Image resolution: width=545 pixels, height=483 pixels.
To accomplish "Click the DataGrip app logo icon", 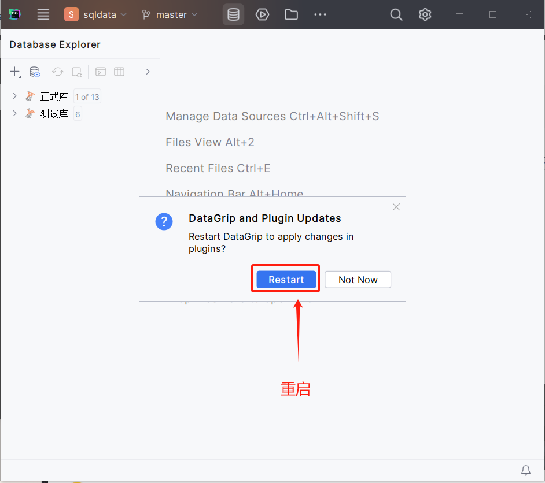I will pyautogui.click(x=14, y=14).
